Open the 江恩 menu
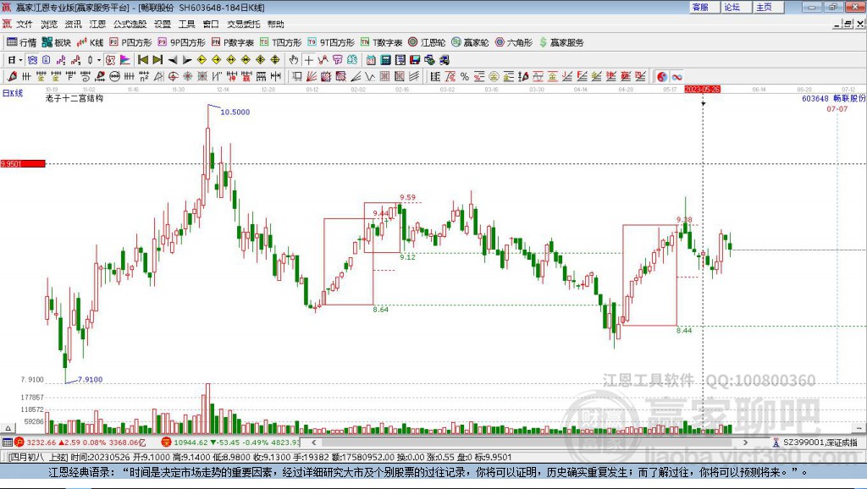The image size is (867, 489). pyautogui.click(x=97, y=24)
